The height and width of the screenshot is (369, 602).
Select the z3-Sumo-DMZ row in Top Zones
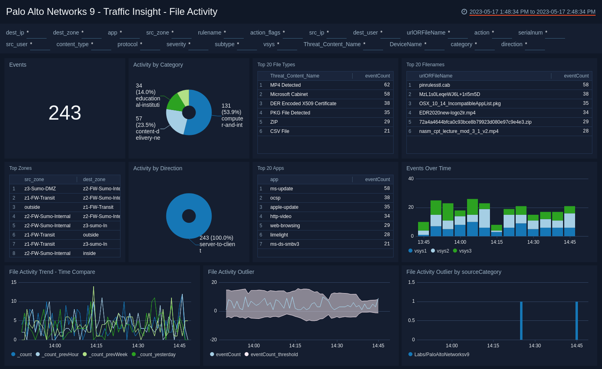(40, 188)
